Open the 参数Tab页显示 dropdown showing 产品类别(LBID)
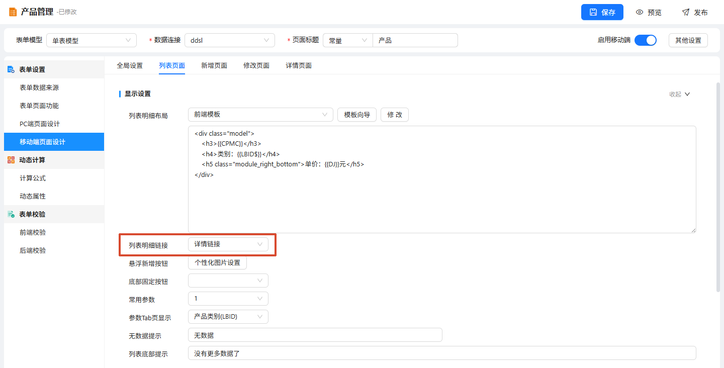Viewport: 724px width, 368px height. [228, 317]
